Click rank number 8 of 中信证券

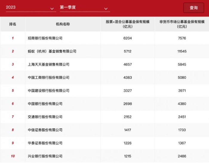click(x=13, y=130)
